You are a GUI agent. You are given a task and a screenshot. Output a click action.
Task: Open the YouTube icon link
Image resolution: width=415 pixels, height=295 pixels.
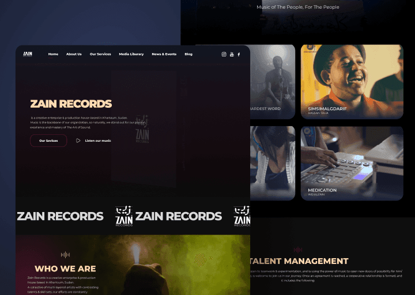tap(232, 54)
